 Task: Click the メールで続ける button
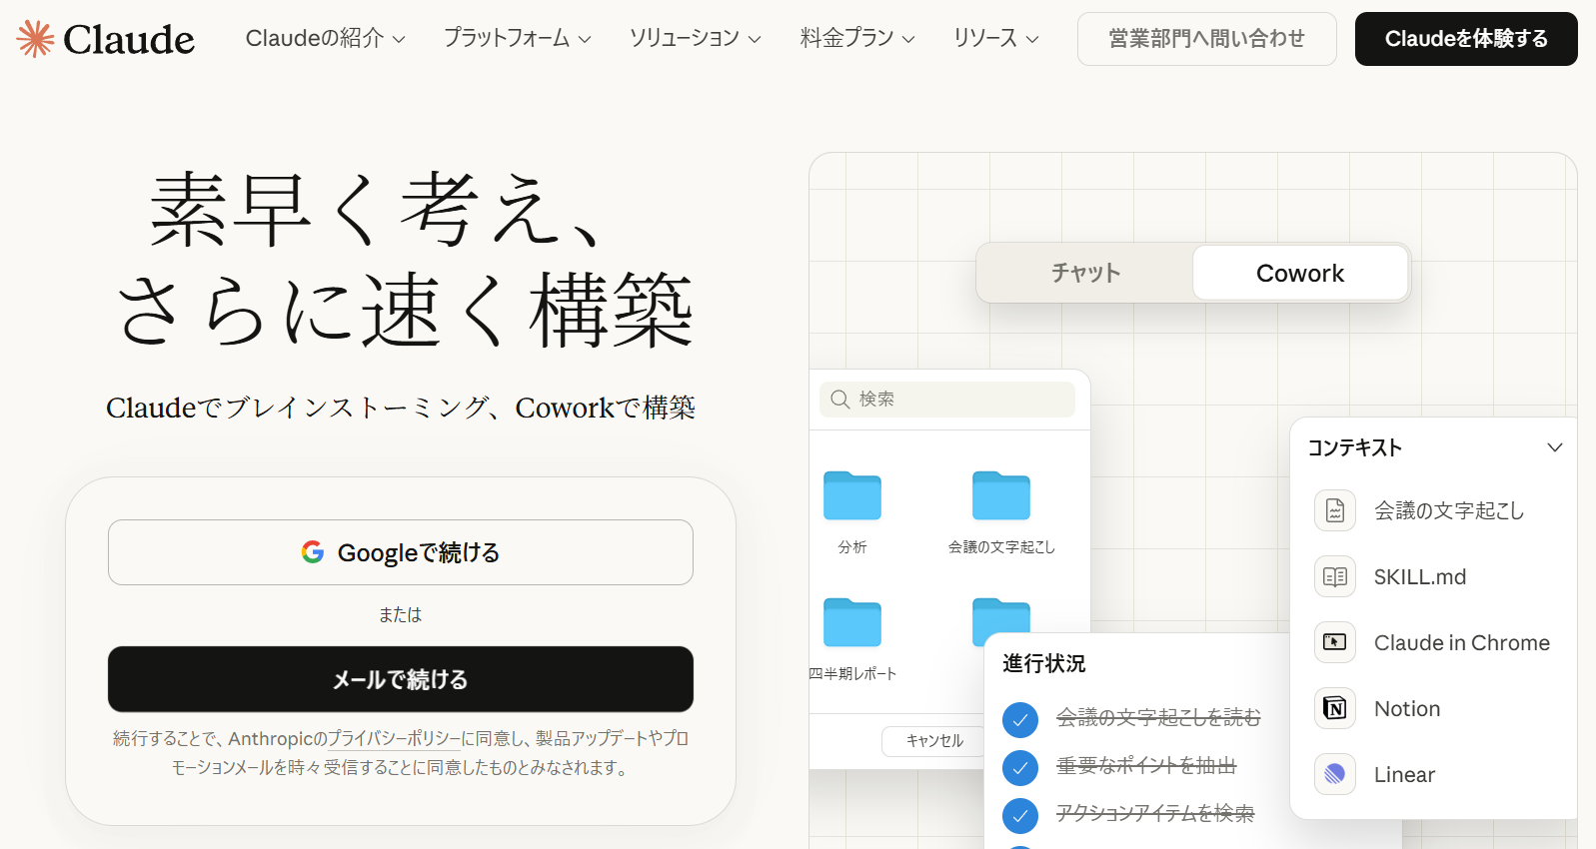coord(401,679)
